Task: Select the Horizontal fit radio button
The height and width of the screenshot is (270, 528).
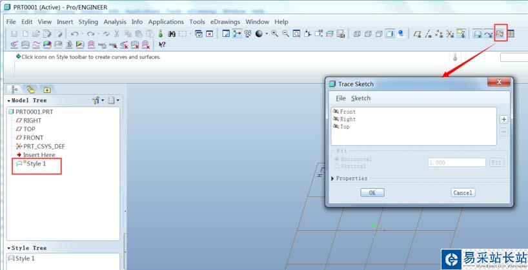Action: (336, 159)
